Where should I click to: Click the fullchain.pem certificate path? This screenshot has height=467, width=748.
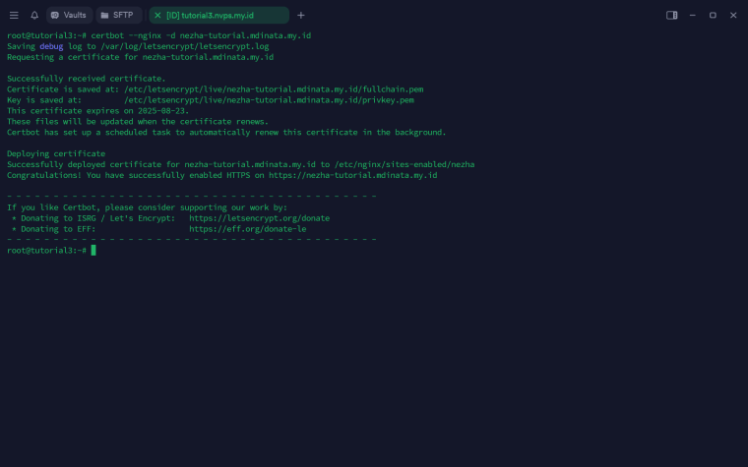tap(274, 89)
